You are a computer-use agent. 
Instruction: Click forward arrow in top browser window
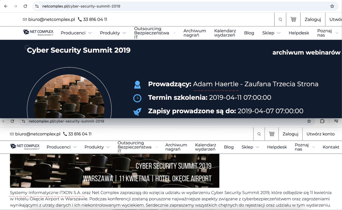click(15, 6)
